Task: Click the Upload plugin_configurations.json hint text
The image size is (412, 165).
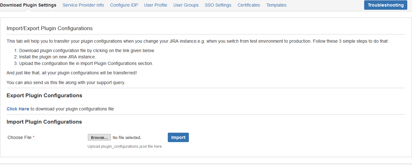Action: (125, 146)
